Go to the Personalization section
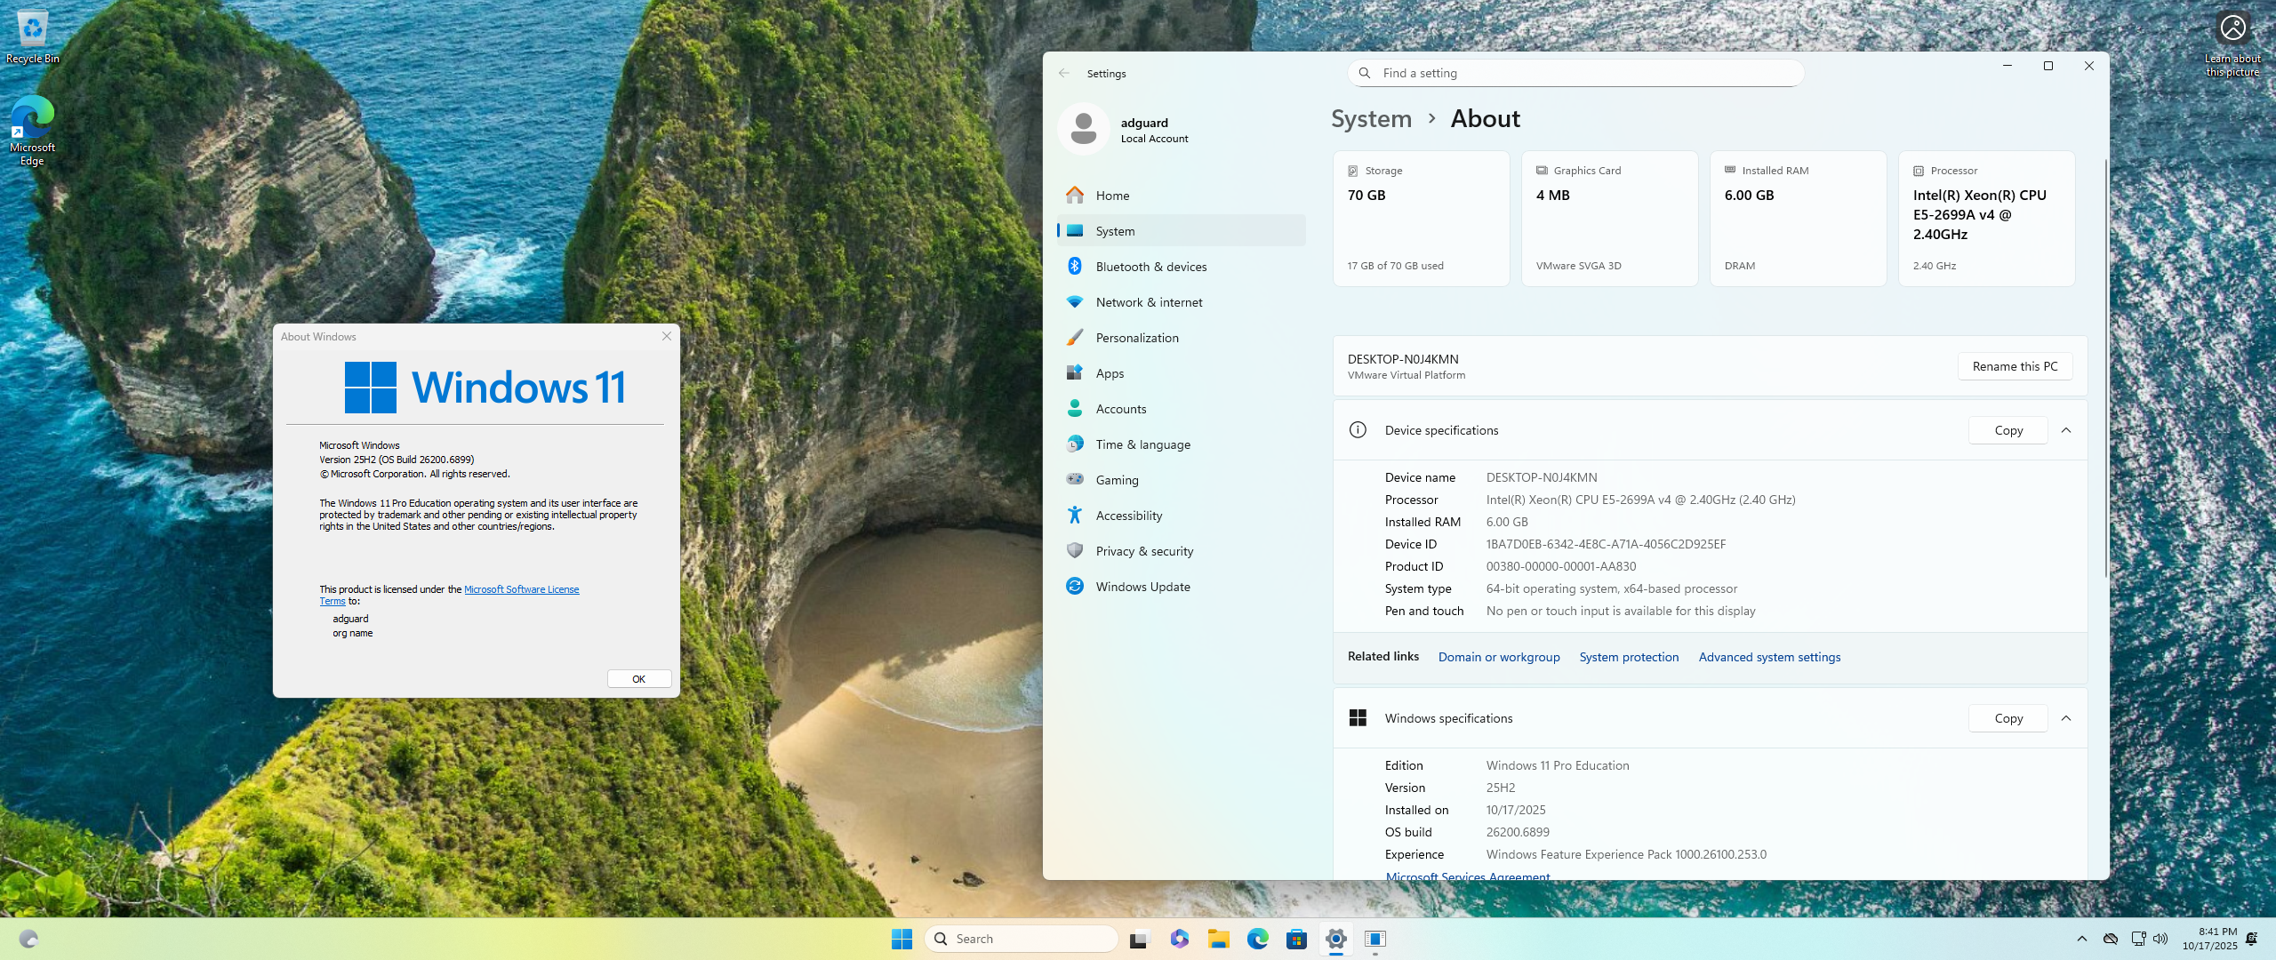The image size is (2276, 960). click(1136, 338)
